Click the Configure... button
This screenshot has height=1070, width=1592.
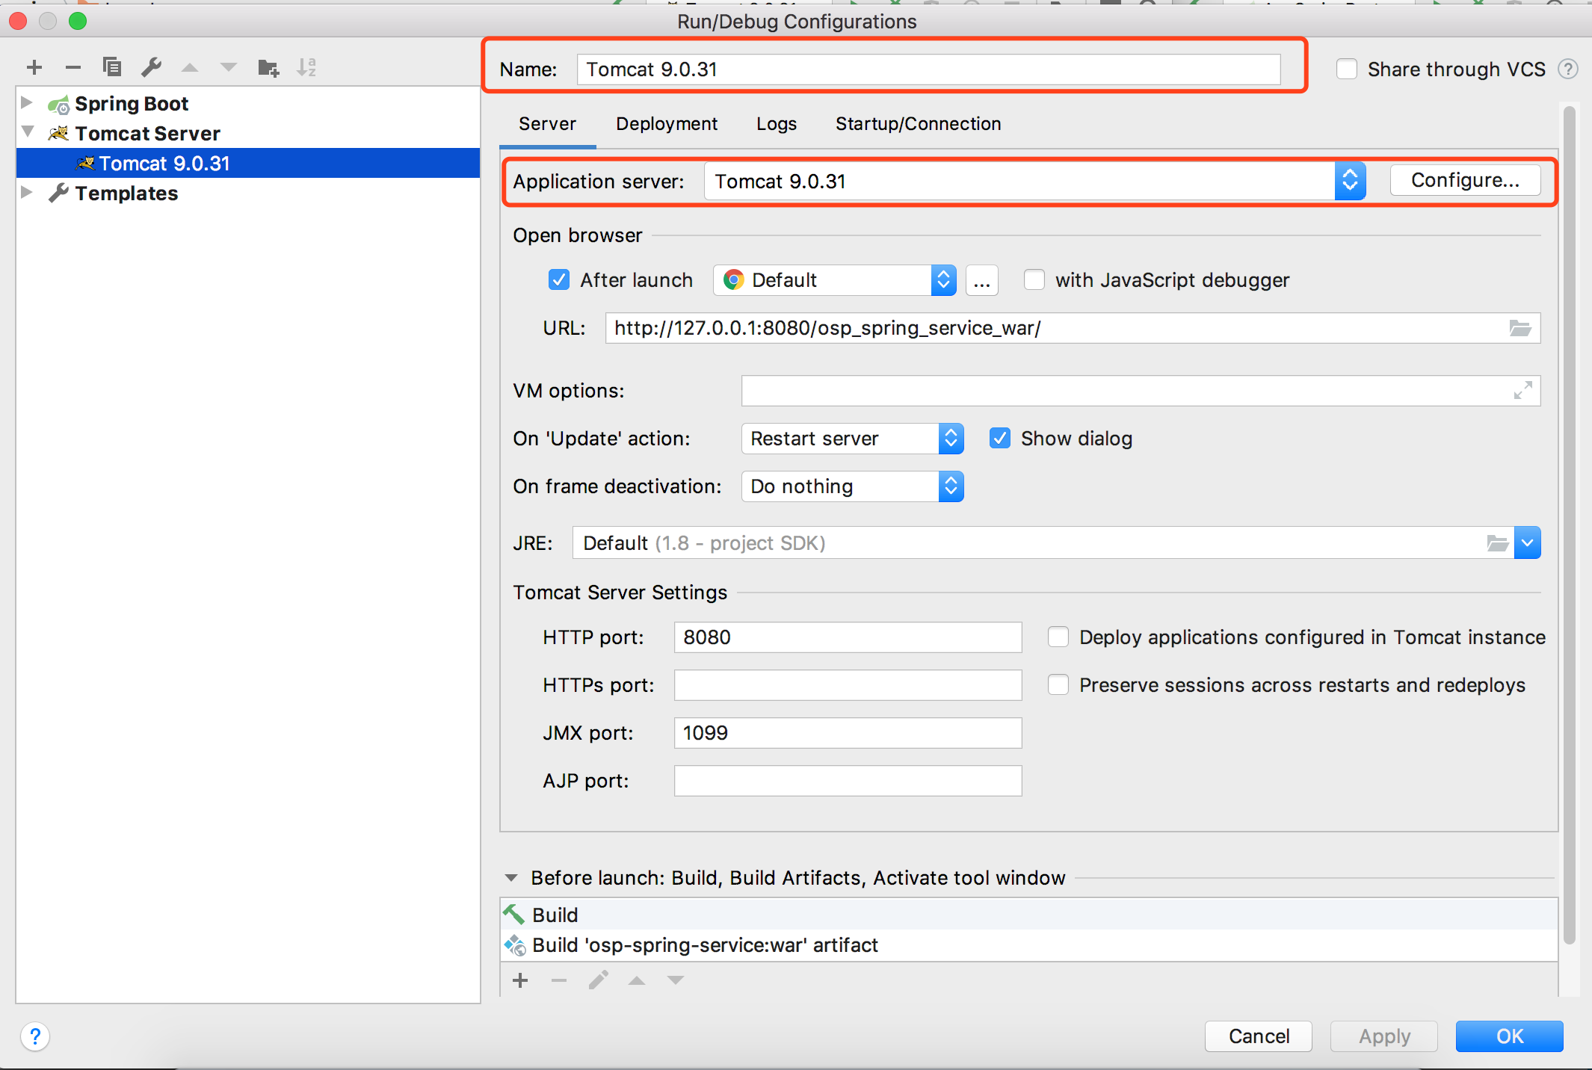[1464, 181]
